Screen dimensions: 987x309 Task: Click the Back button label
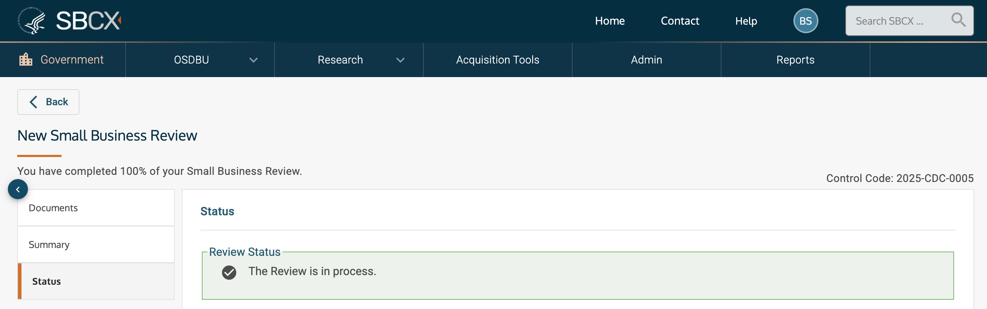pos(57,102)
